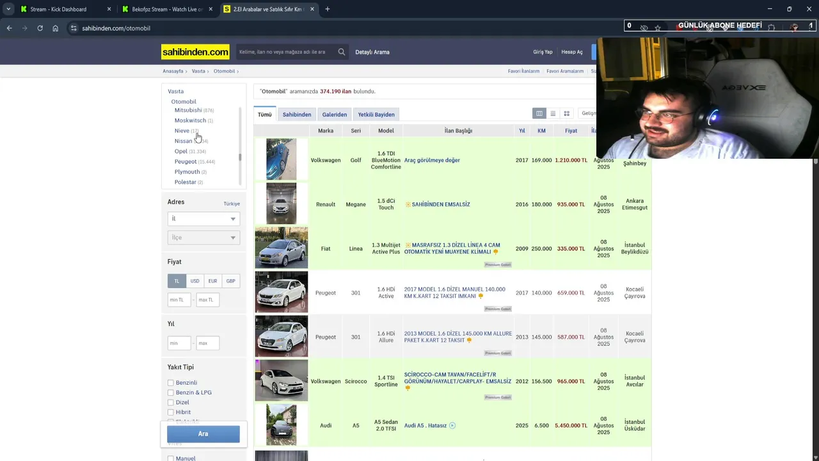Image resolution: width=819 pixels, height=461 pixels.
Task: Switch to list view icon
Action: [553, 113]
